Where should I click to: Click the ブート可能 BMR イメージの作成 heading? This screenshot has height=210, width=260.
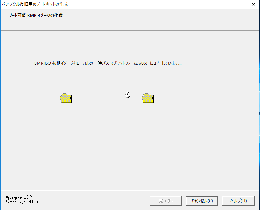click(35, 16)
